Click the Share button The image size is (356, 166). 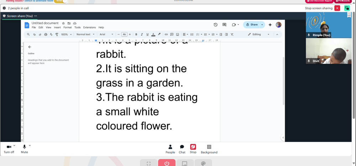(252, 25)
